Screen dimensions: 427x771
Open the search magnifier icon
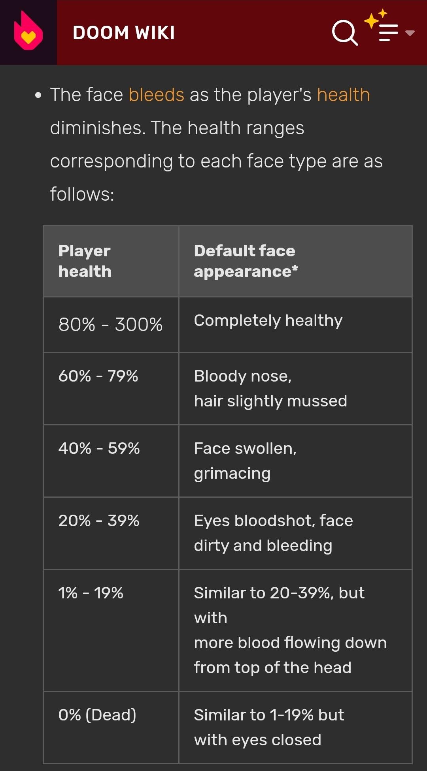[345, 32]
